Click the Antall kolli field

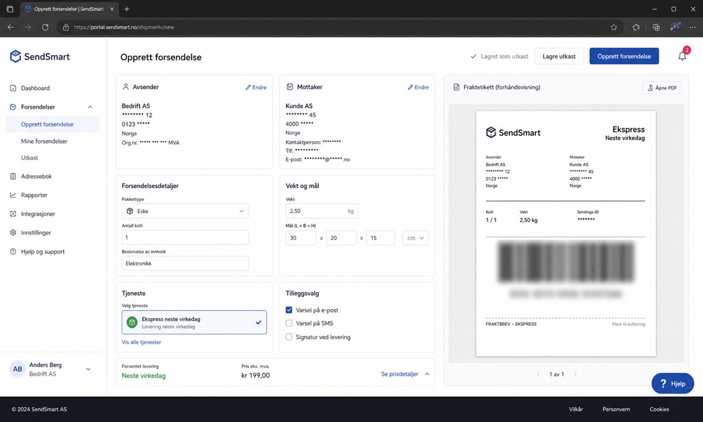[185, 237]
